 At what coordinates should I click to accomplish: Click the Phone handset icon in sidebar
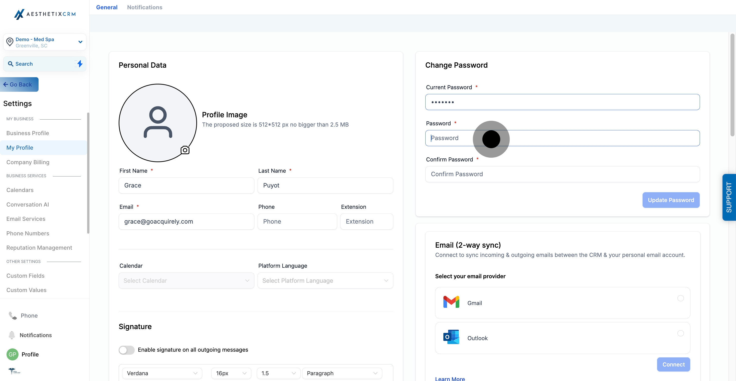click(13, 315)
